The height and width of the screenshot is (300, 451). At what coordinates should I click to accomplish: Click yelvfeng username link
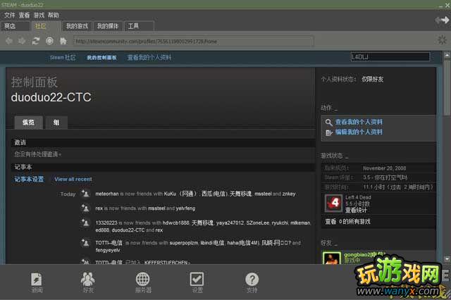185,208
